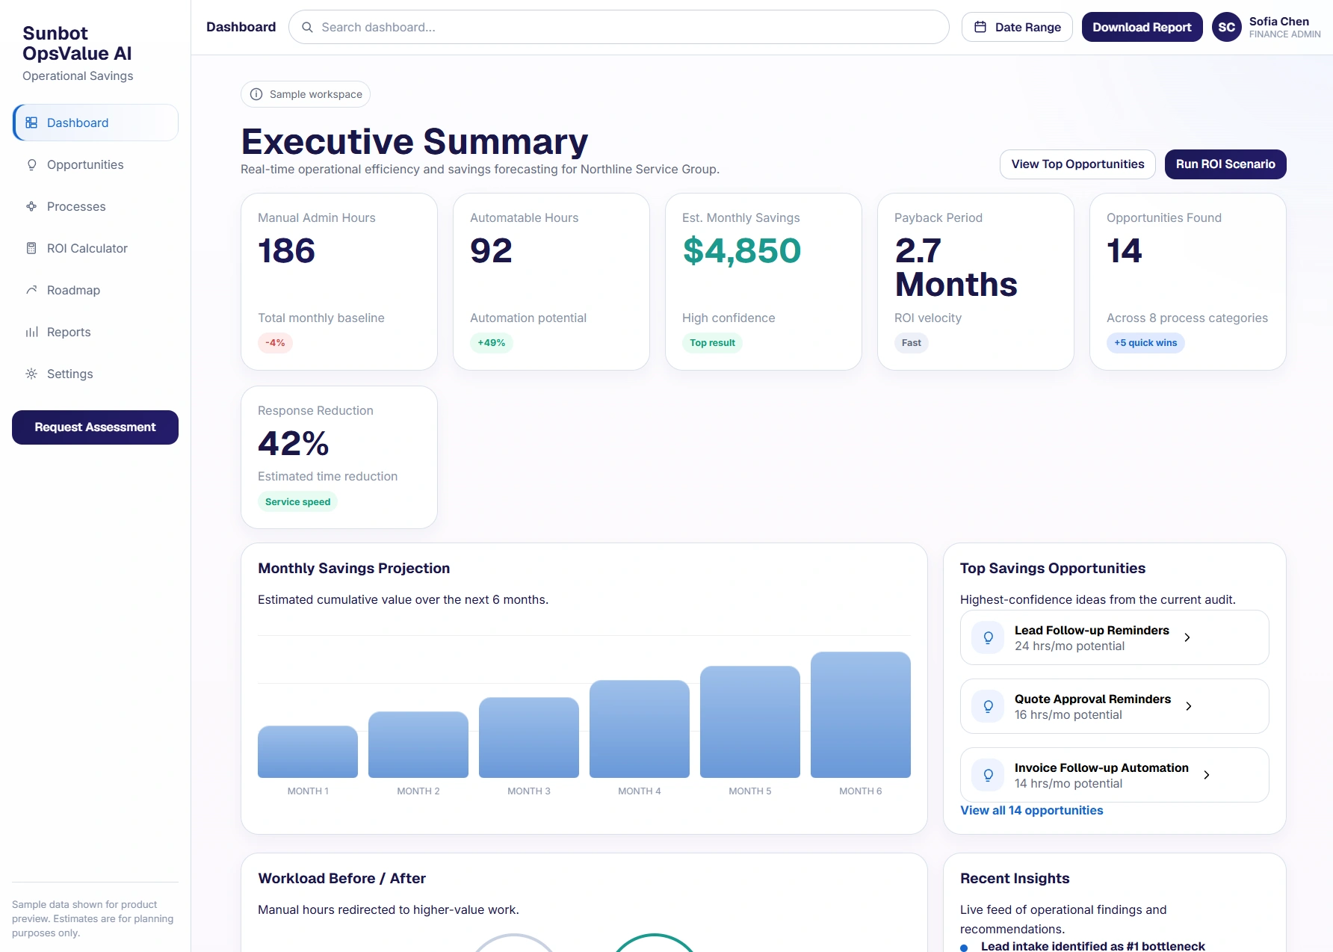
Task: Click the +5 quick wins badge
Action: (1145, 343)
